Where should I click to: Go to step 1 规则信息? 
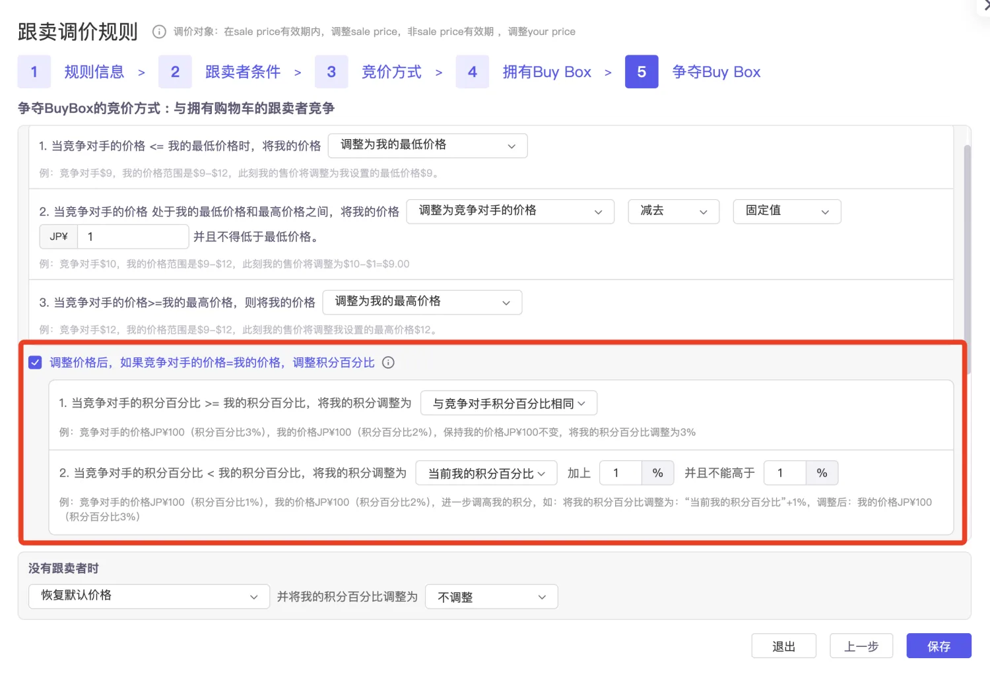click(x=71, y=72)
